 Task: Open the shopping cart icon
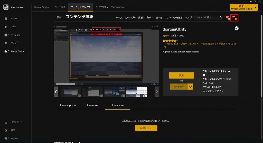click(x=234, y=18)
